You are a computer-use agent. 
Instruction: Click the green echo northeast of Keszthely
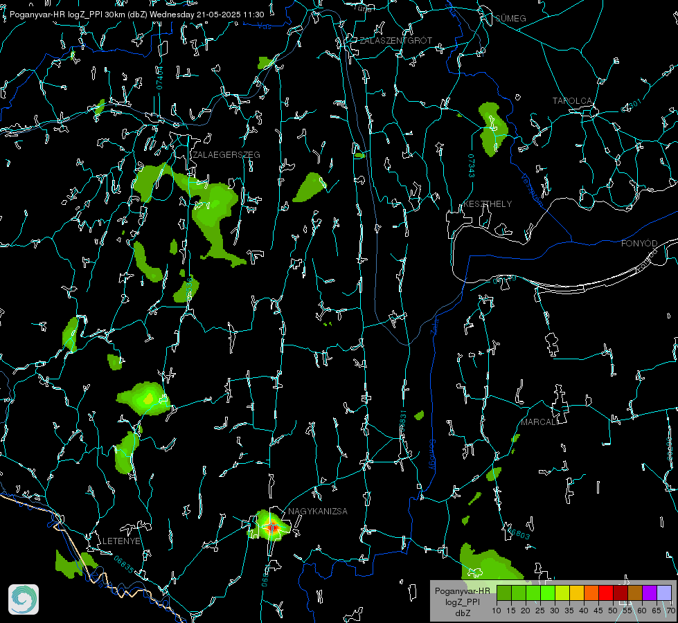coord(492,128)
